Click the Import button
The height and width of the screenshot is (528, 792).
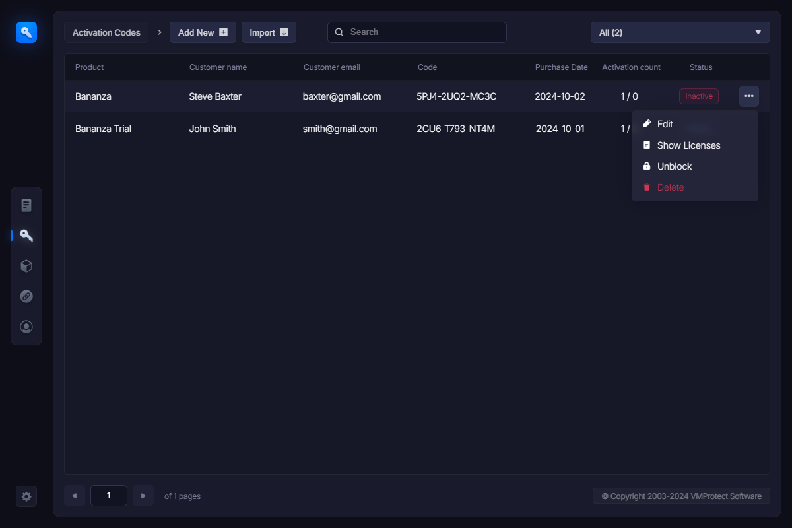click(269, 32)
